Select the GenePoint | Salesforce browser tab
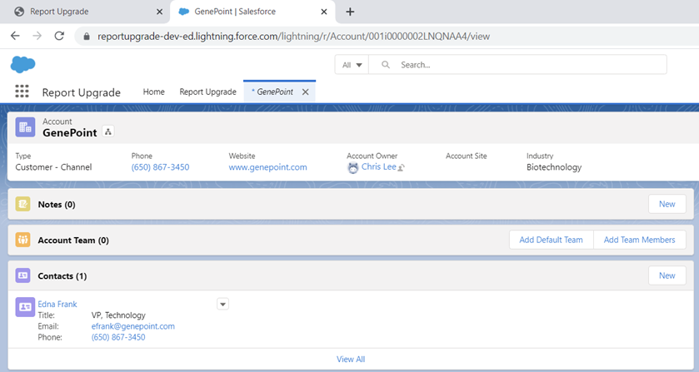Image resolution: width=699 pixels, height=372 pixels. coord(252,12)
